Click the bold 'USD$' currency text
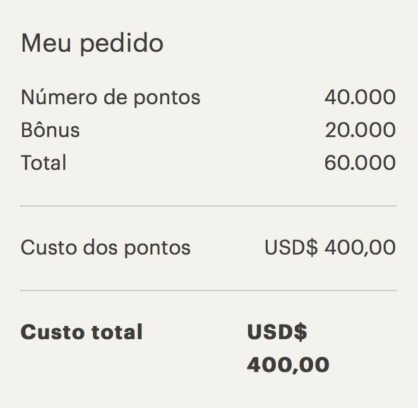 click(277, 332)
